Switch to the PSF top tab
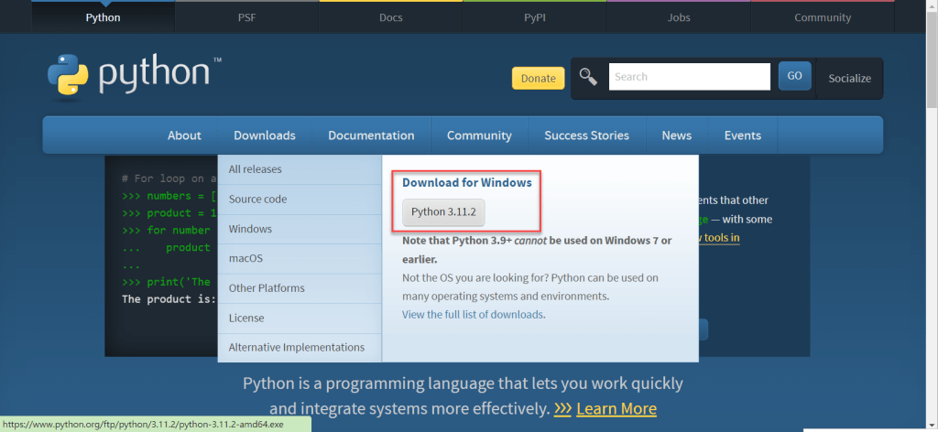This screenshot has height=432, width=938. click(245, 17)
